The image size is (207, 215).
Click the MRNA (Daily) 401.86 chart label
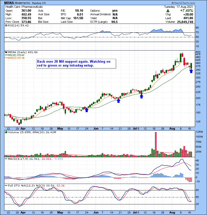click(x=23, y=52)
